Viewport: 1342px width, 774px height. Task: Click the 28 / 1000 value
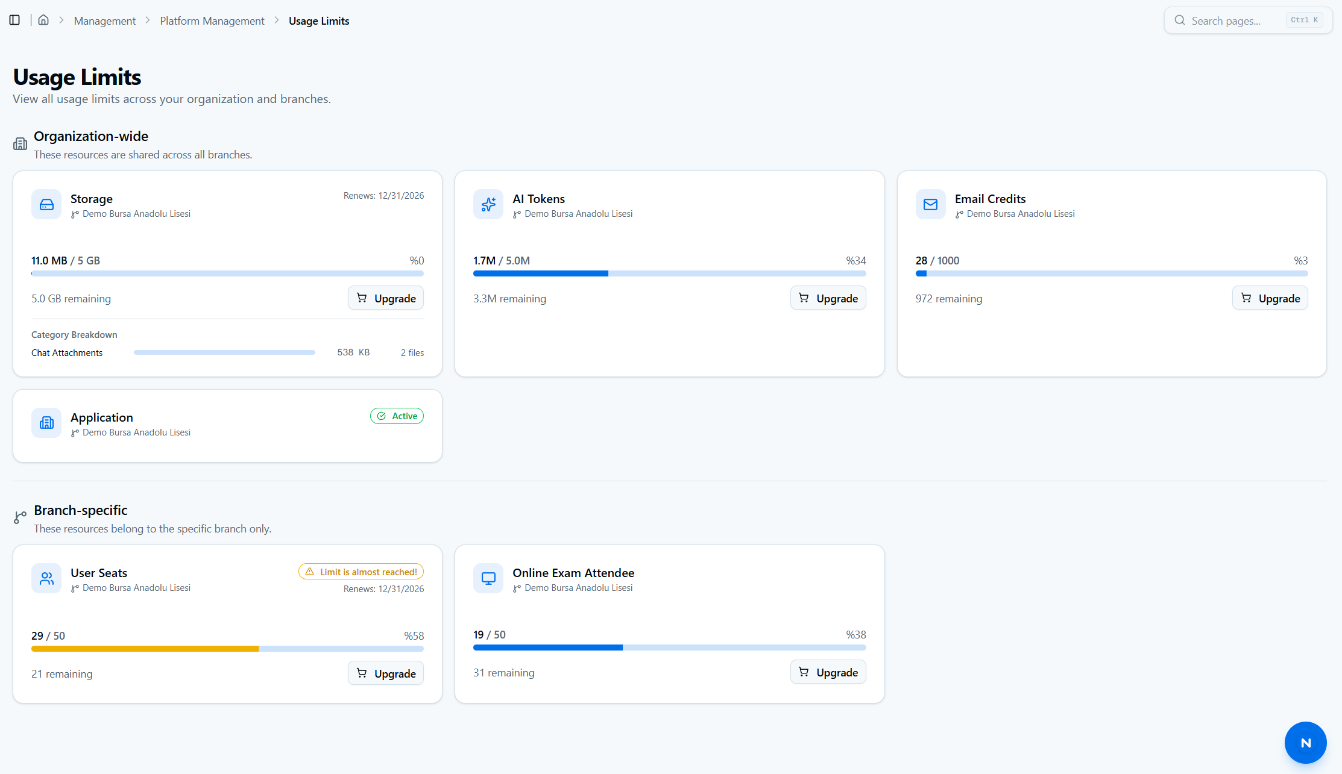[937, 261]
